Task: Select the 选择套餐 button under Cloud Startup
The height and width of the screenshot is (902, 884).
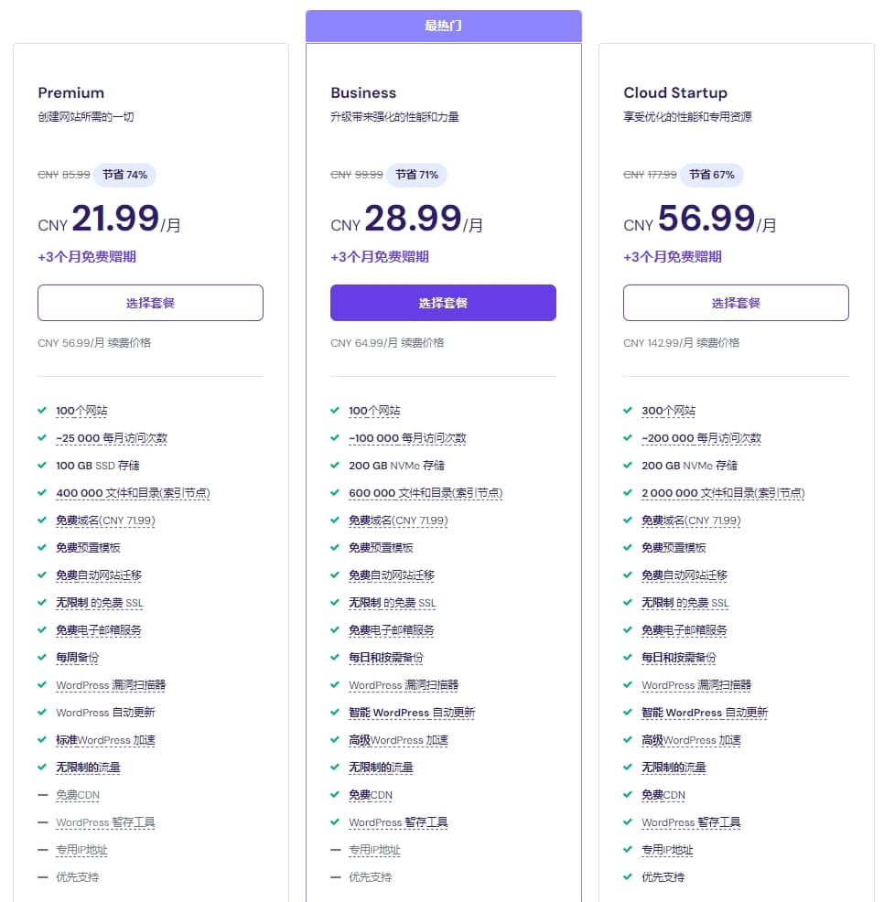Action: pyautogui.click(x=736, y=303)
